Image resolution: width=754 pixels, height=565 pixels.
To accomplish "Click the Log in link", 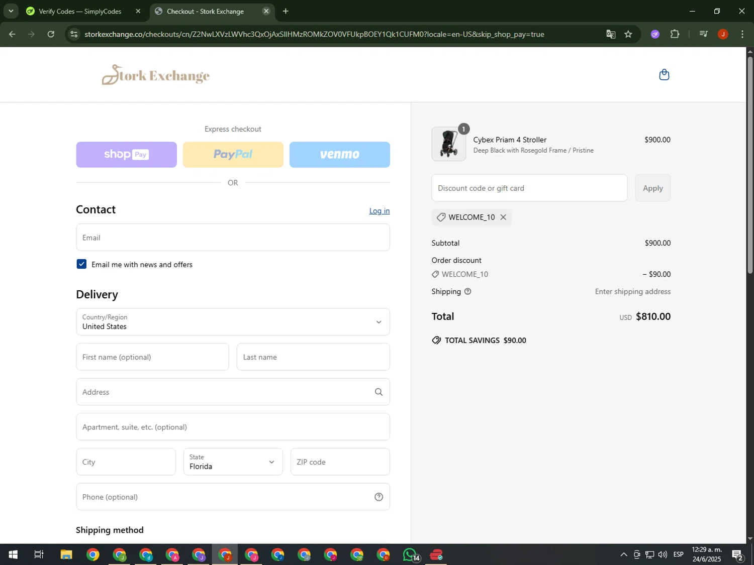I will click(379, 211).
